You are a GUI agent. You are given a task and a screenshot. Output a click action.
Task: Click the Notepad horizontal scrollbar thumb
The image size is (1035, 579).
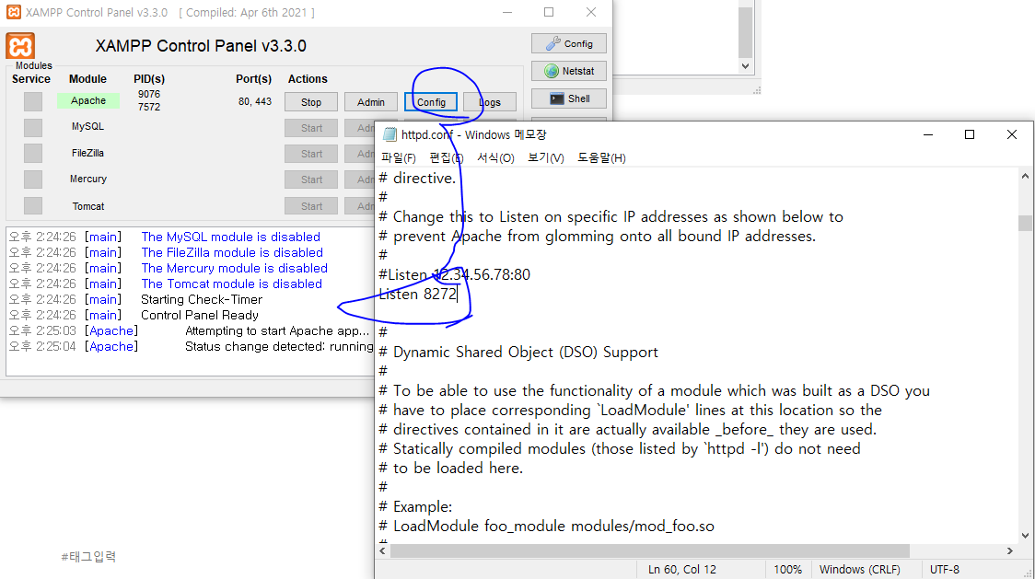650,550
